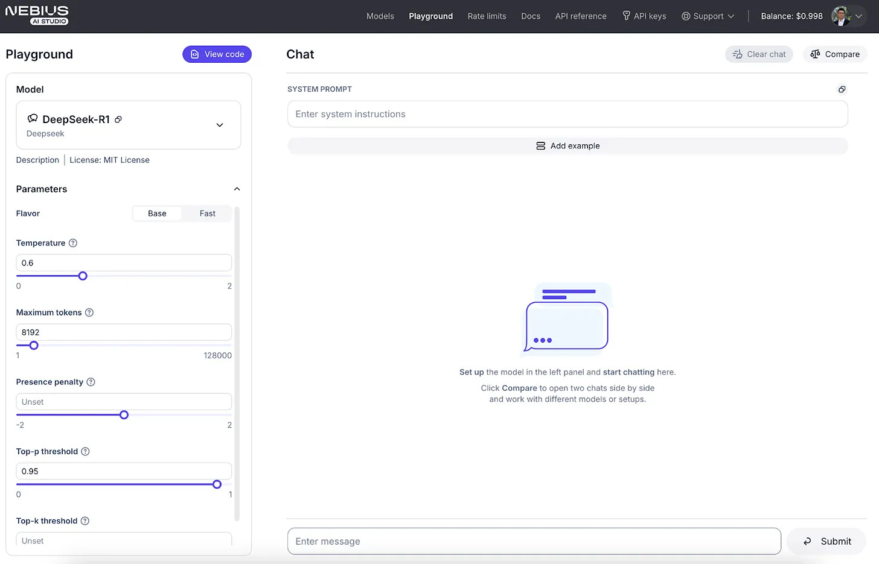This screenshot has height=564, width=879.
Task: Collapse the Parameters section
Action: tap(237, 189)
